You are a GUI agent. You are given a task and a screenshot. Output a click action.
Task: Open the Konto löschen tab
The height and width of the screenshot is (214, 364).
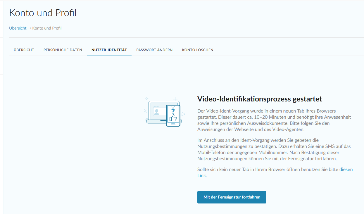pyautogui.click(x=198, y=50)
